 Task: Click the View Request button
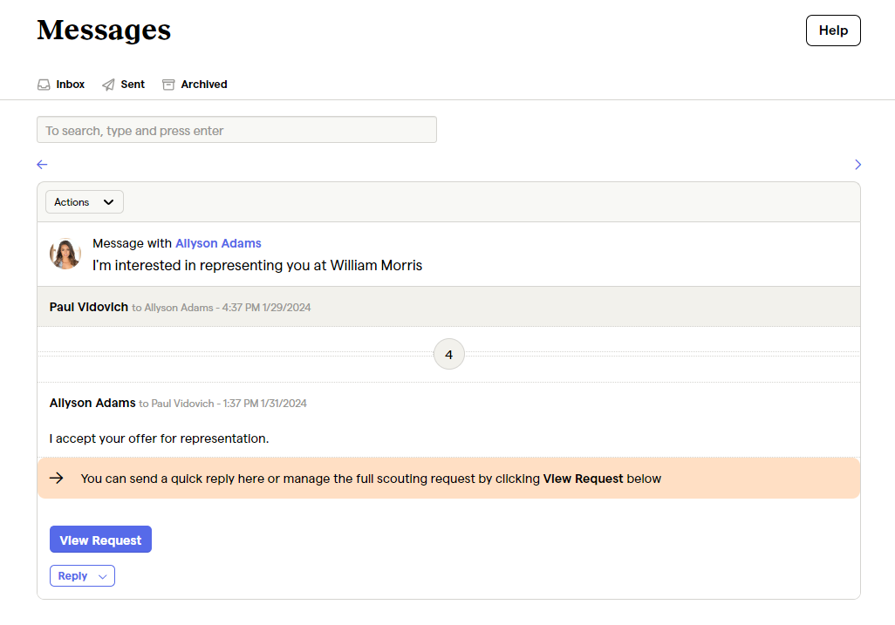[100, 540]
